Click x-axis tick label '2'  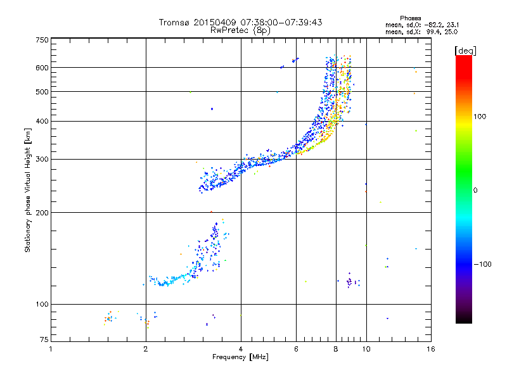pos(146,349)
